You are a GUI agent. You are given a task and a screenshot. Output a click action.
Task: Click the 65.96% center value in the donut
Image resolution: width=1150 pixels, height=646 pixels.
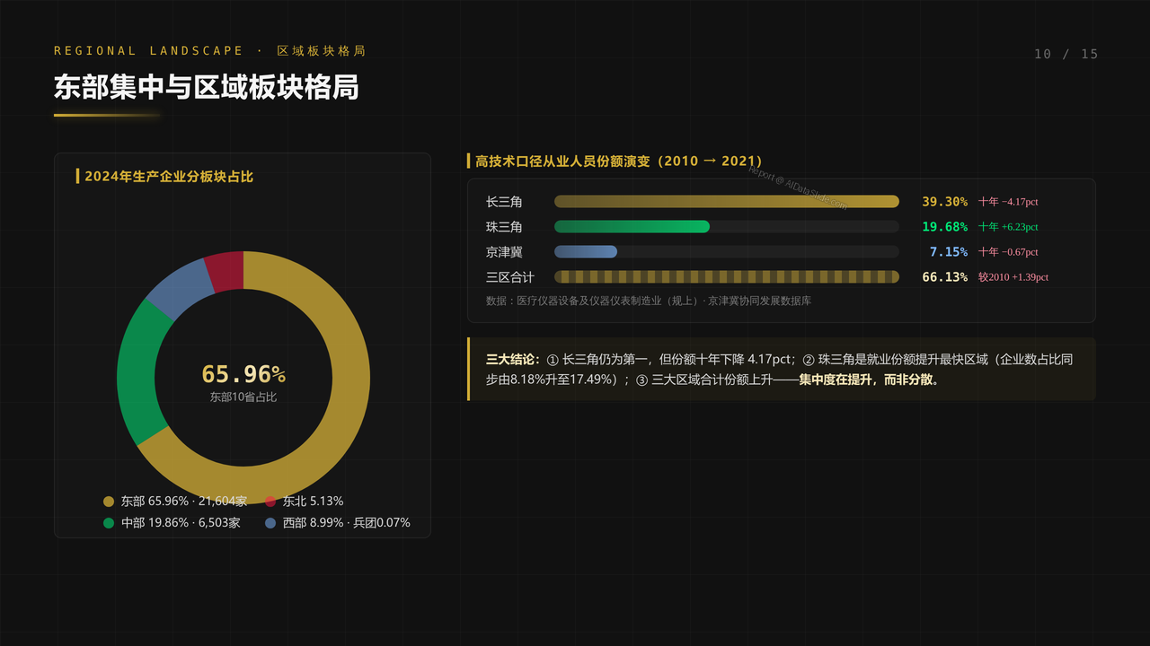(x=243, y=374)
